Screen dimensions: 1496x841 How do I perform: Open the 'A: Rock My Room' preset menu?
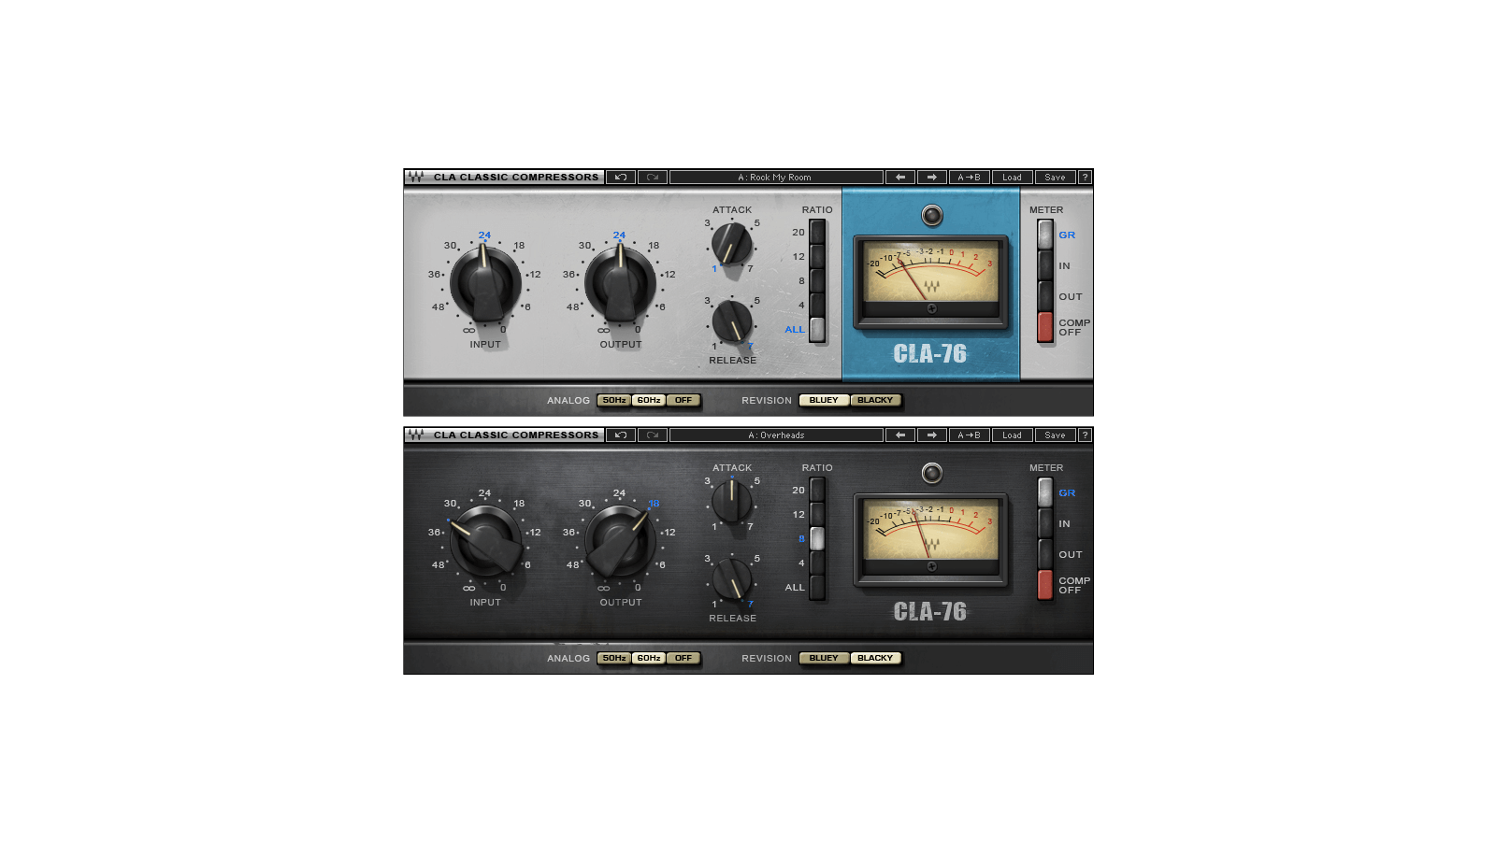776,177
